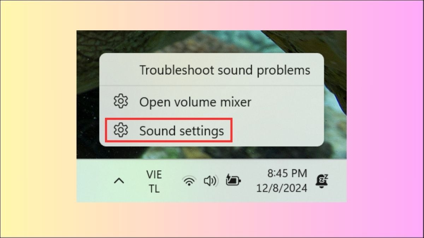Click the gear icon beside Open volume mixer
The height and width of the screenshot is (238, 424).
(x=120, y=102)
